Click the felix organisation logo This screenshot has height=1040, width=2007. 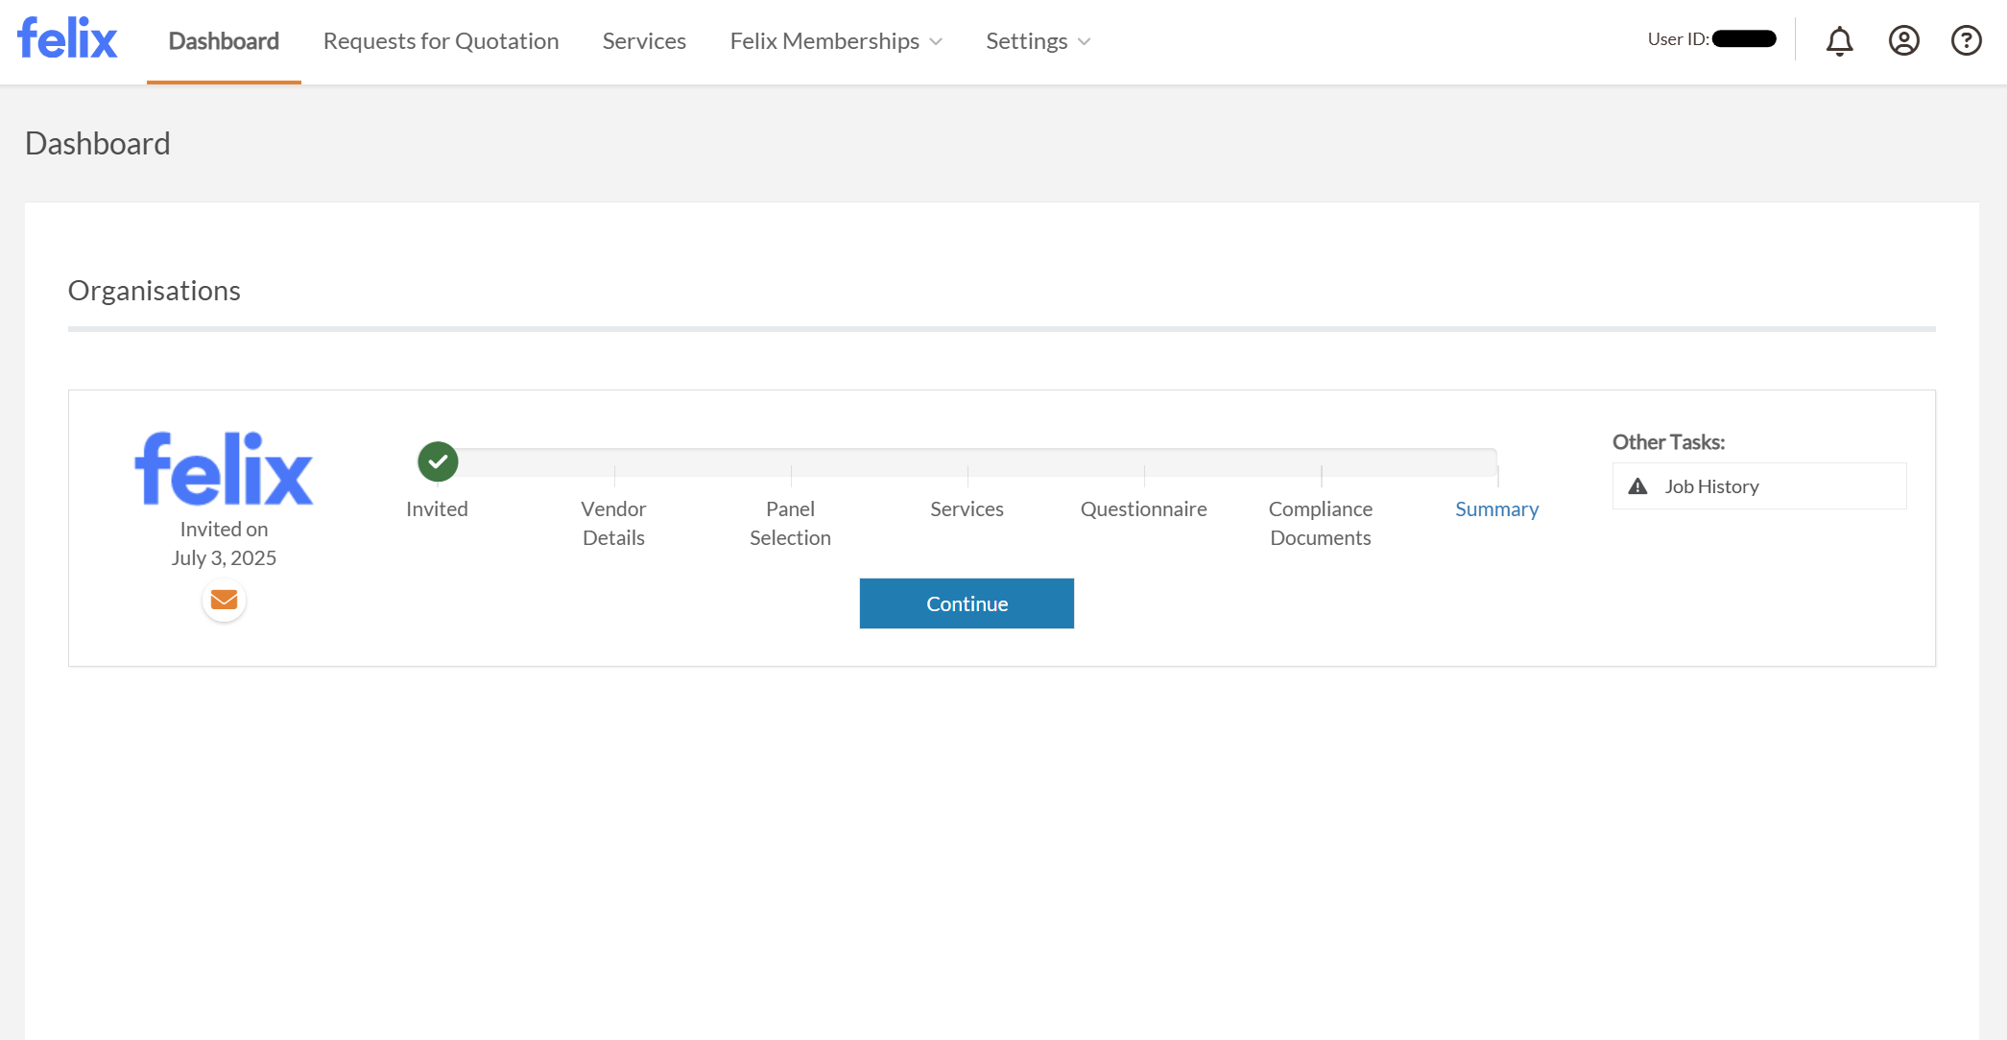224,468
